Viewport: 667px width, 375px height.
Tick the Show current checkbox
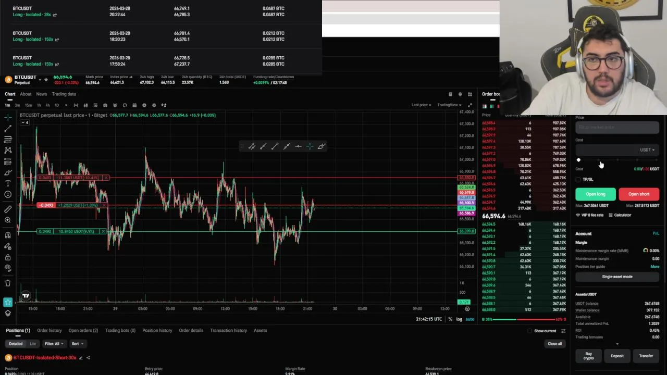pos(530,331)
